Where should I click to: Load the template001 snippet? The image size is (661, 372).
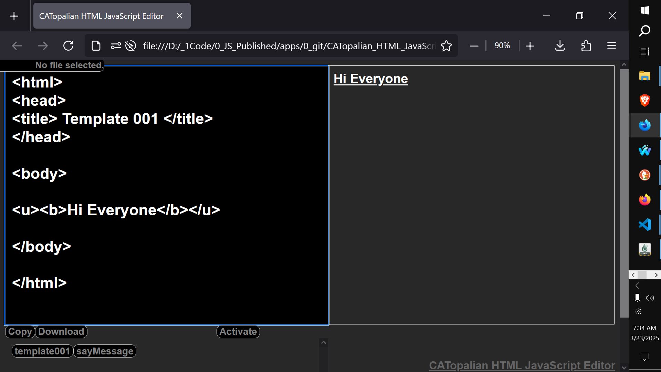42,351
